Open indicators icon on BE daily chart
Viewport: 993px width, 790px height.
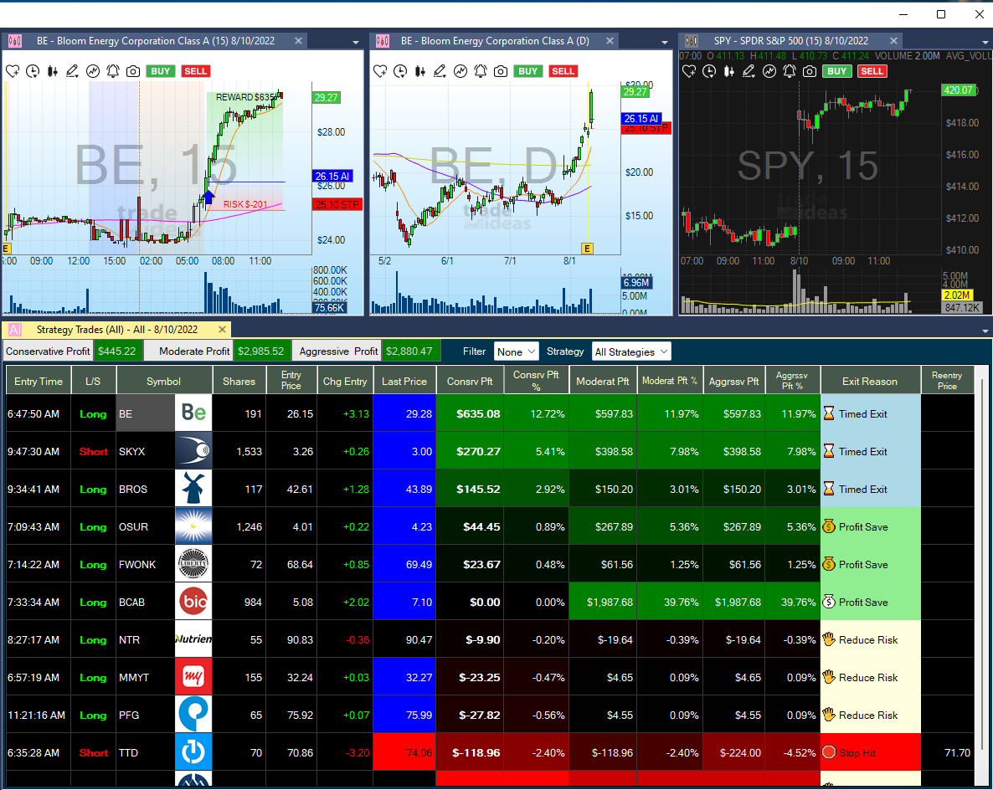[460, 71]
